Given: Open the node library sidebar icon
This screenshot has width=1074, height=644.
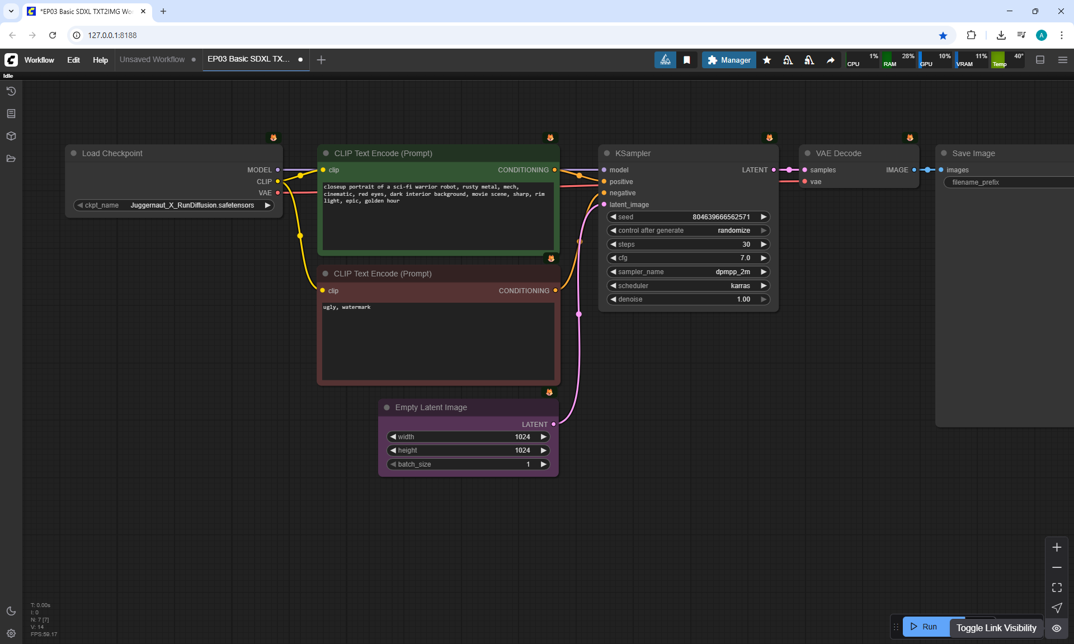Looking at the screenshot, I should coord(11,114).
